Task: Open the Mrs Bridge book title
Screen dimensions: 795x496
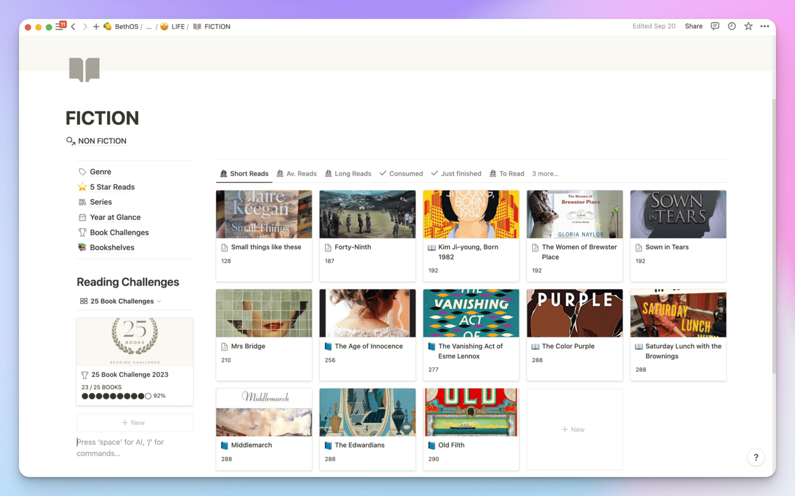Action: pyautogui.click(x=248, y=347)
